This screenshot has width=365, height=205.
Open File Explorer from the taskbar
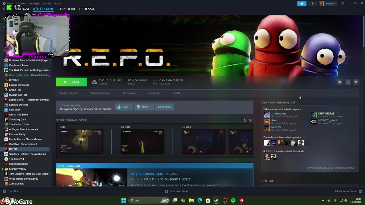click(x=191, y=200)
